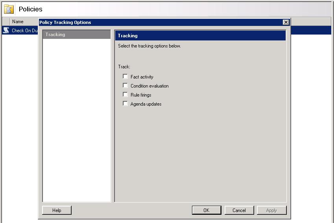Click the Check On Du policy icon

(6, 30)
